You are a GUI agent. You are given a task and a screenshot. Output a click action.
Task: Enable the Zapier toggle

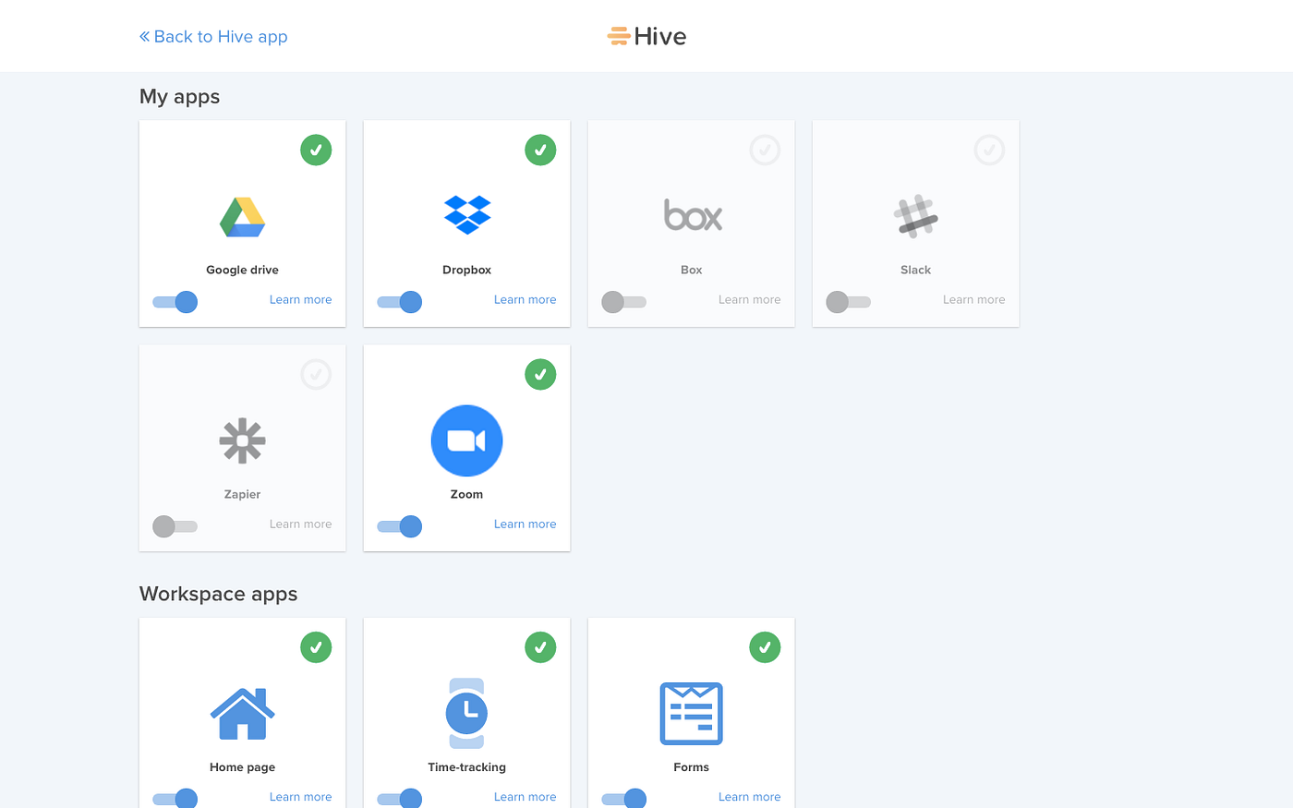175,526
